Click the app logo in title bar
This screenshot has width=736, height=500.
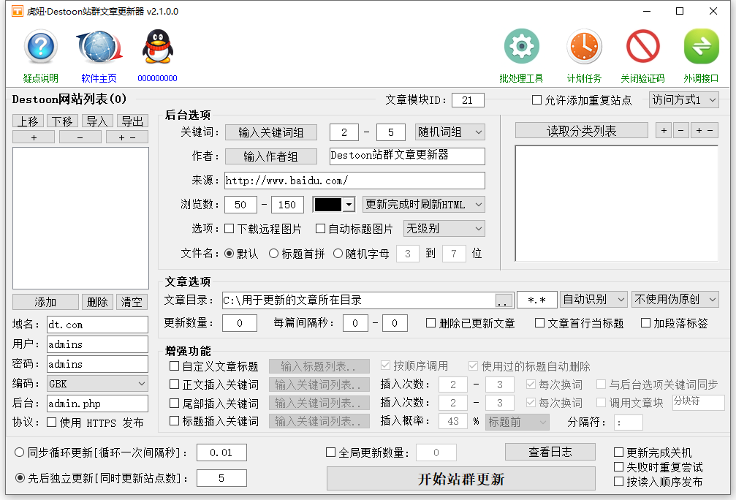tap(17, 11)
